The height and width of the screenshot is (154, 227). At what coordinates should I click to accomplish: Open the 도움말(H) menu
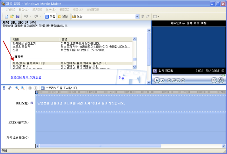tap(93, 9)
